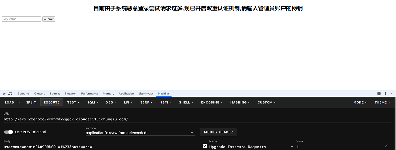Expand the LOAD split-button arrow
The image size is (396, 150).
click(x=20, y=102)
